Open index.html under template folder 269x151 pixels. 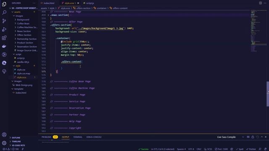[21, 93]
